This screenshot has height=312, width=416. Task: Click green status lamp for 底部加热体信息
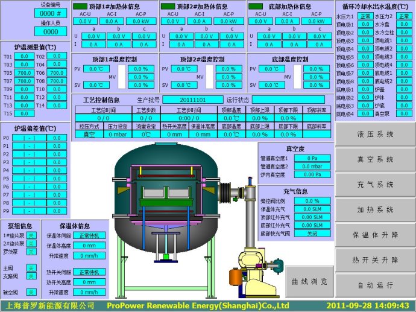(x=256, y=7)
